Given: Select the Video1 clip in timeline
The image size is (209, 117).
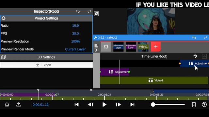Looking at the screenshot, I should coord(154,80).
